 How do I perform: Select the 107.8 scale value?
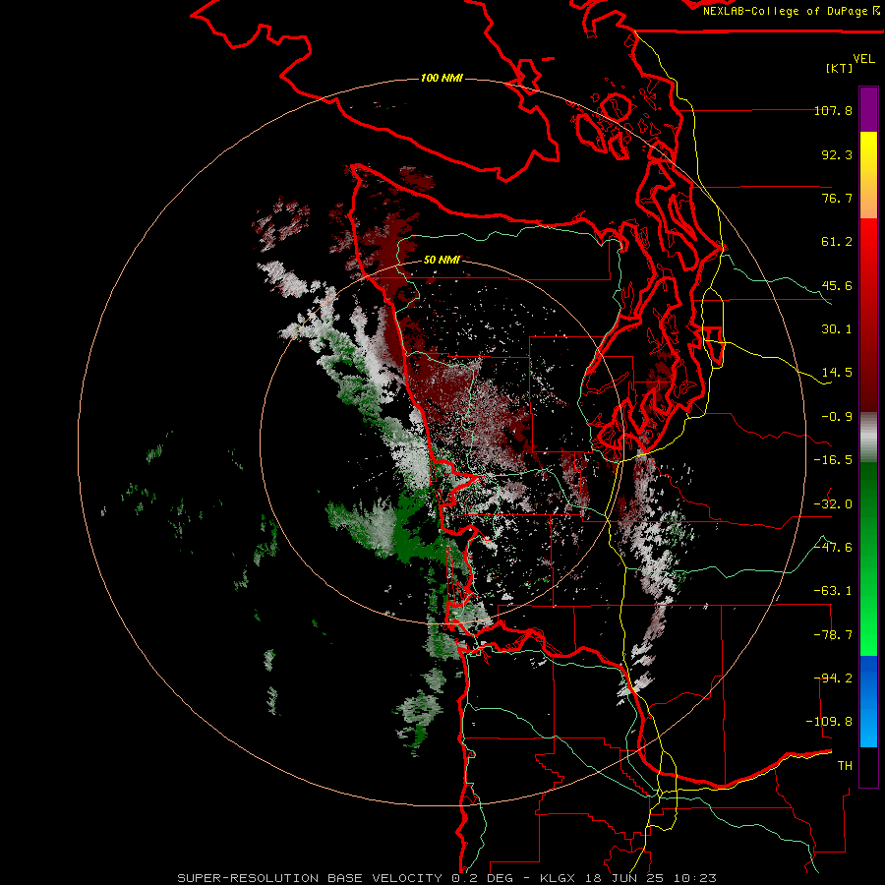(833, 110)
